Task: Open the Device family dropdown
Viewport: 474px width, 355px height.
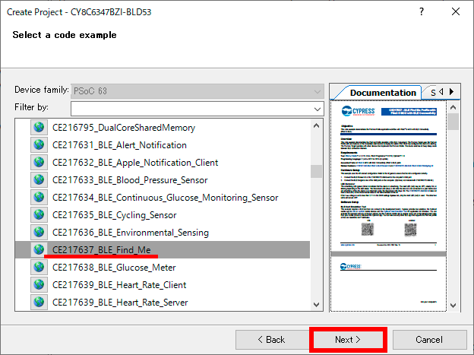Action: 197,91
